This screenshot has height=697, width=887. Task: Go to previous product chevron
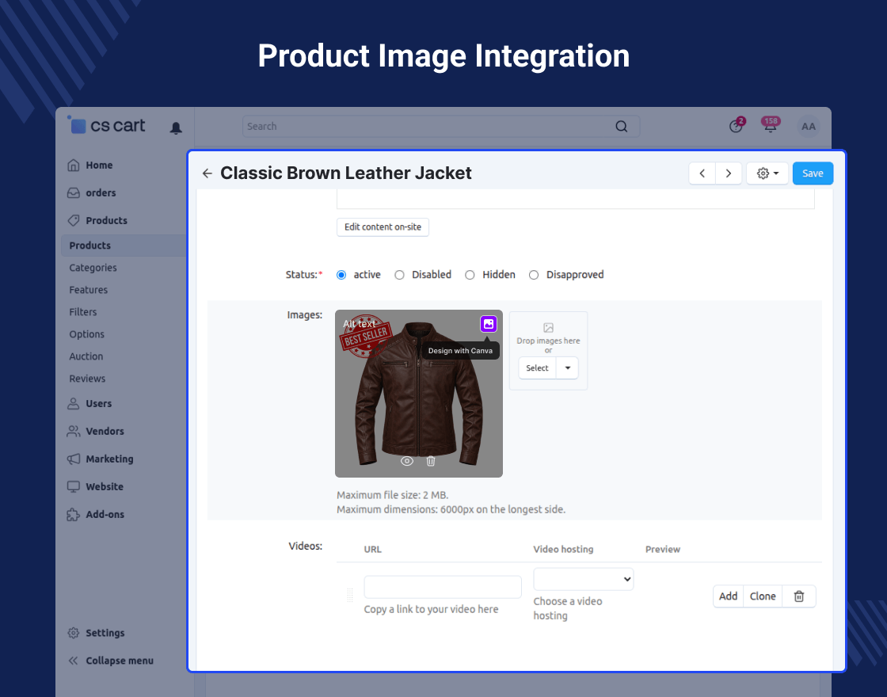point(702,173)
